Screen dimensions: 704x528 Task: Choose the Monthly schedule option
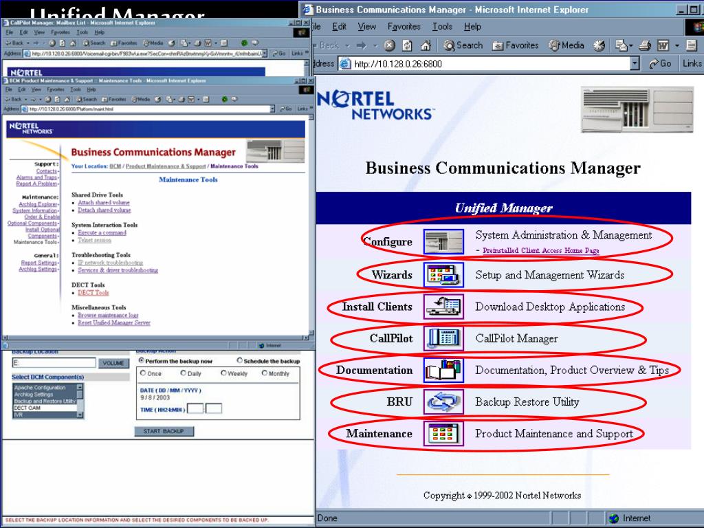(x=265, y=373)
